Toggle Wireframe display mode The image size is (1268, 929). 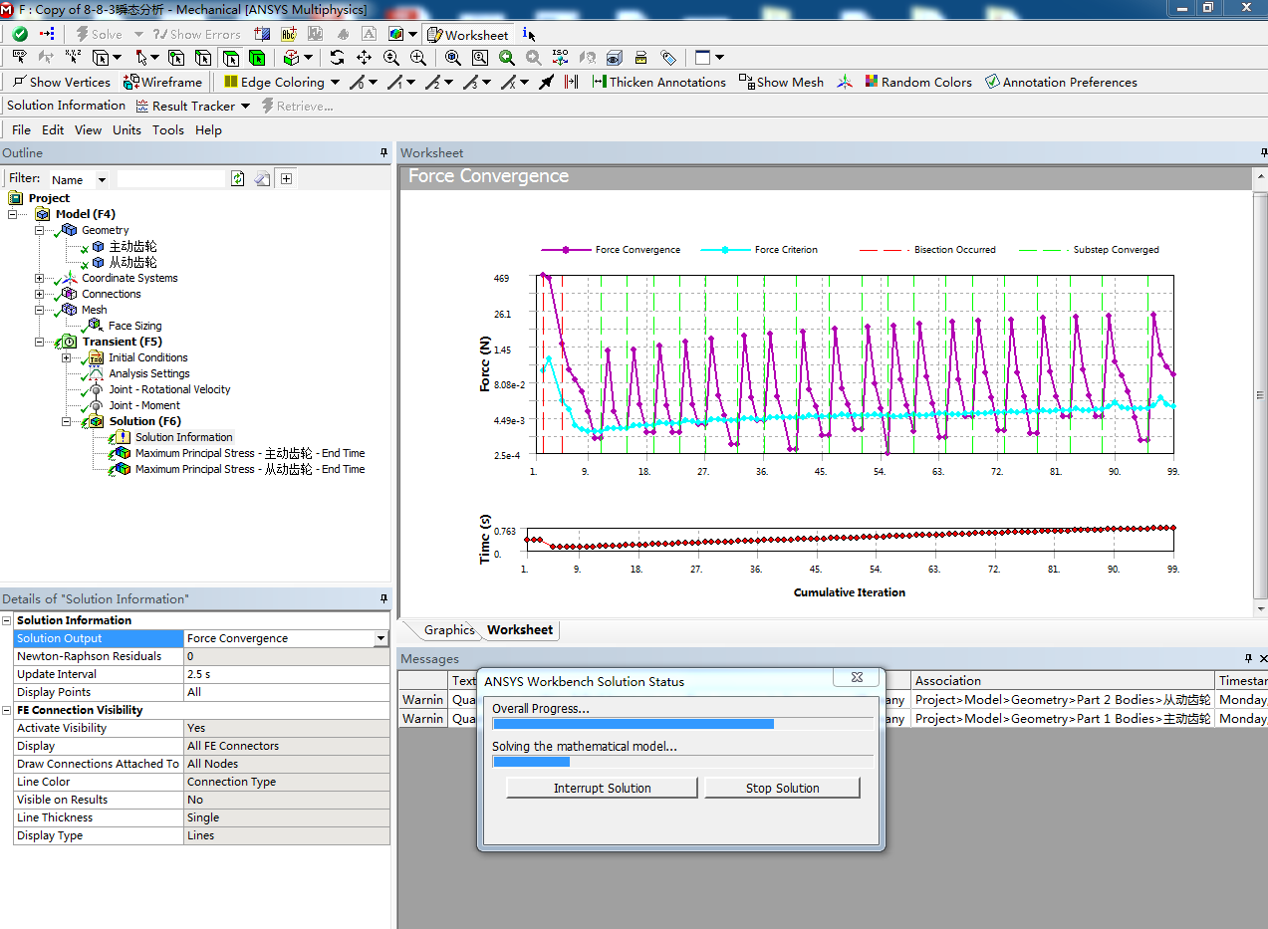click(x=162, y=83)
